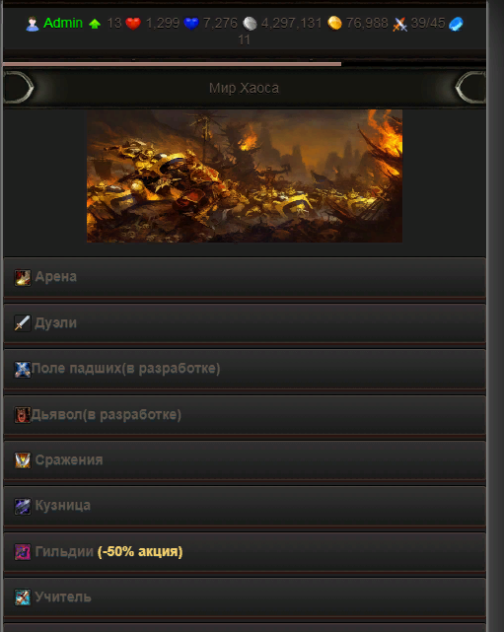The image size is (504, 632).
Task: Click the Гильдии pink icon
Action: [x=23, y=552]
